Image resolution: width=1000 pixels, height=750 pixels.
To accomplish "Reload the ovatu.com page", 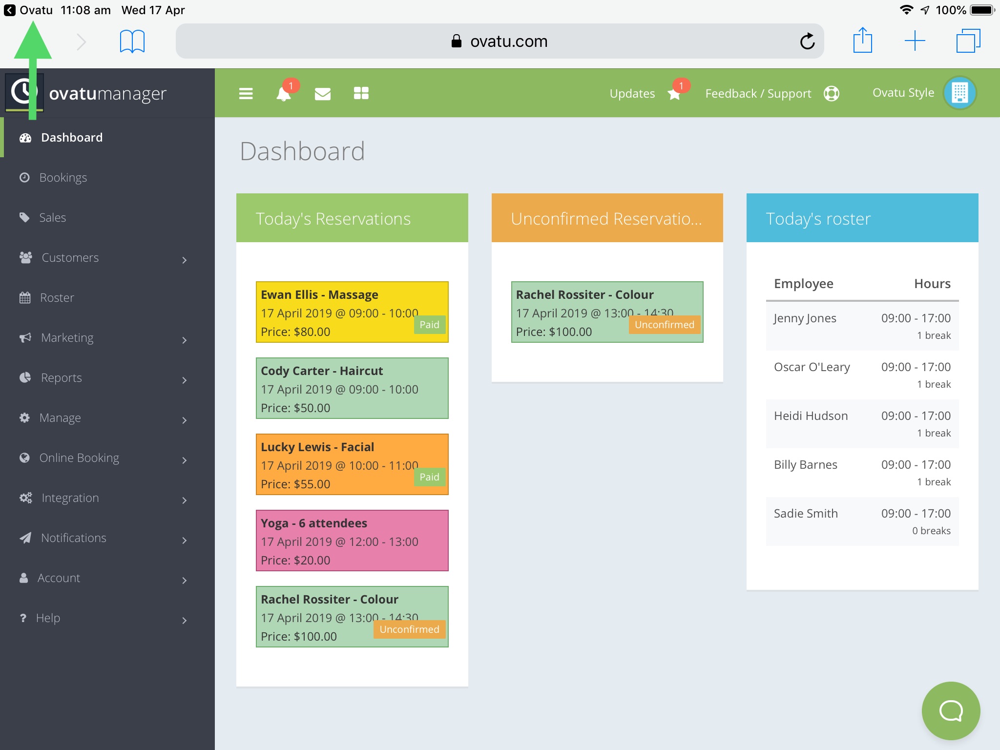I will pyautogui.click(x=807, y=41).
